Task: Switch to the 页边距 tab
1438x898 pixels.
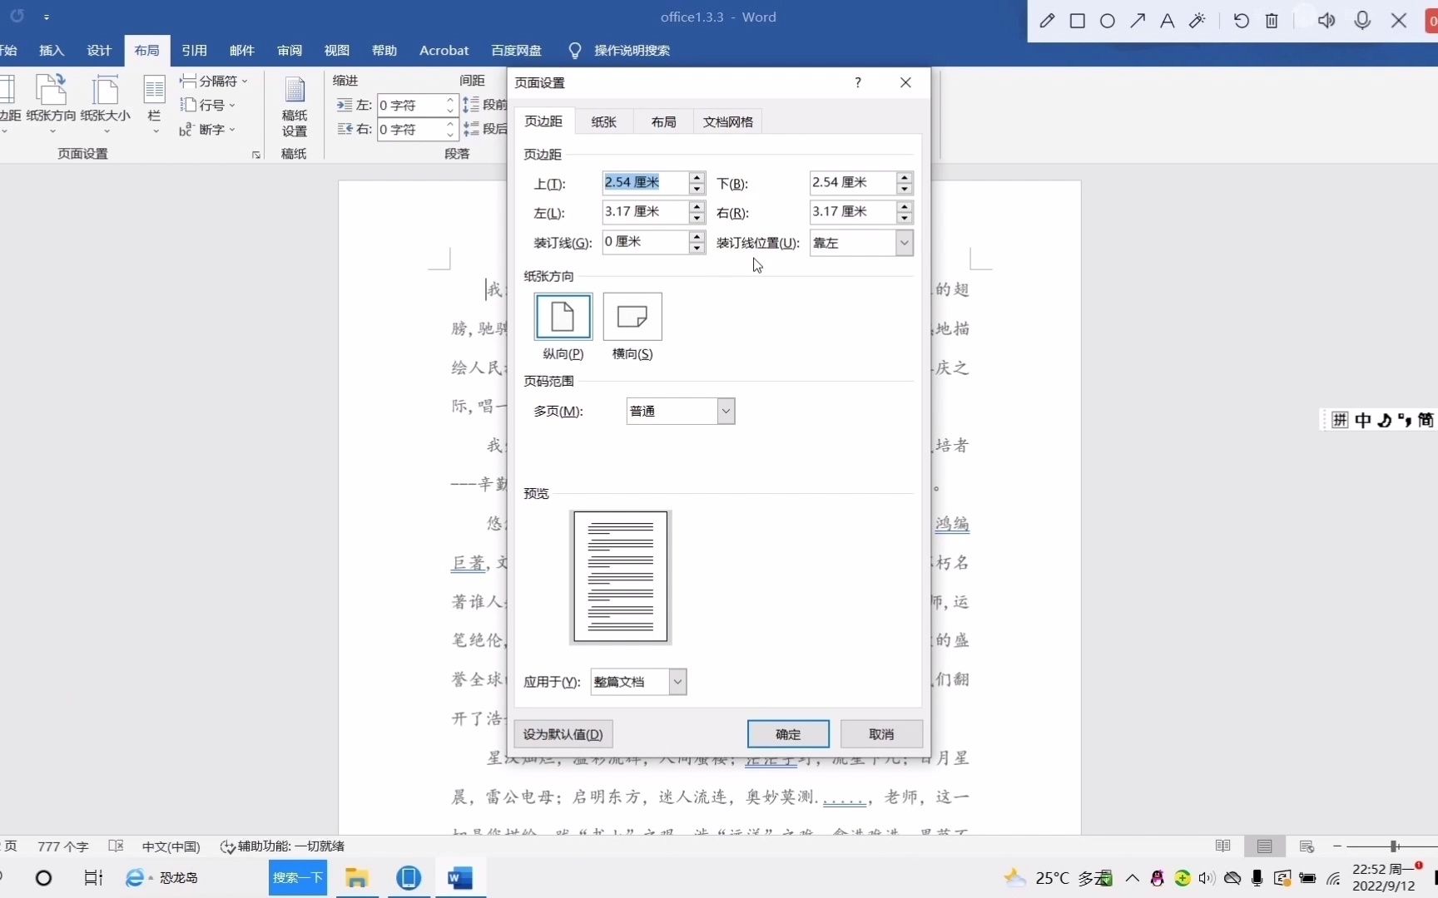Action: pyautogui.click(x=543, y=121)
